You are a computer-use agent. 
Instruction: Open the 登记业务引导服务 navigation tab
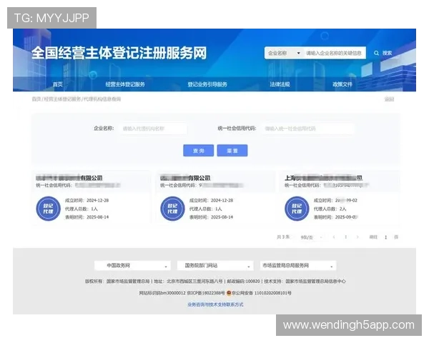coord(207,84)
